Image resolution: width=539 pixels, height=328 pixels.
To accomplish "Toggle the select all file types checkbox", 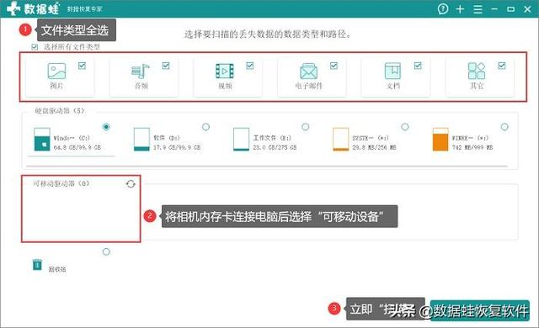I will coord(35,47).
